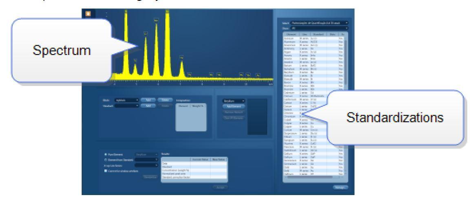Click the orange icon above the spectrum

pos(88,13)
